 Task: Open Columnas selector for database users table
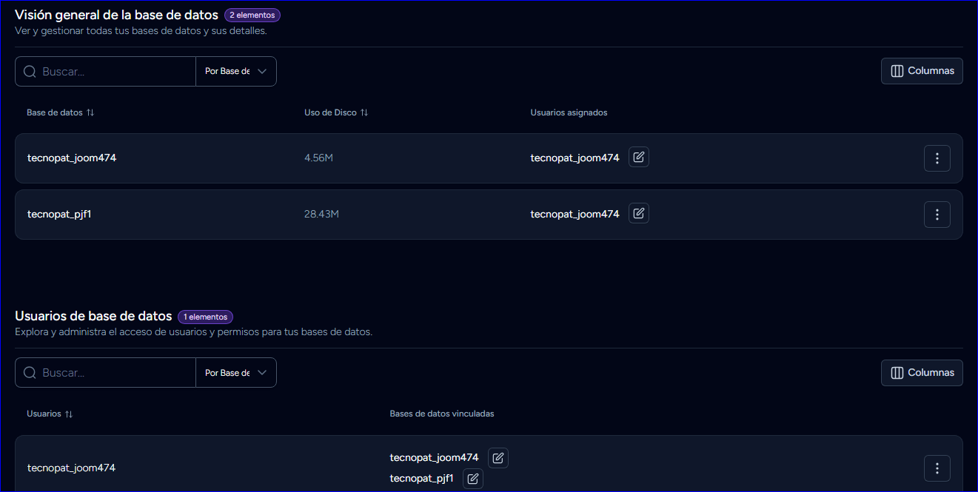922,373
